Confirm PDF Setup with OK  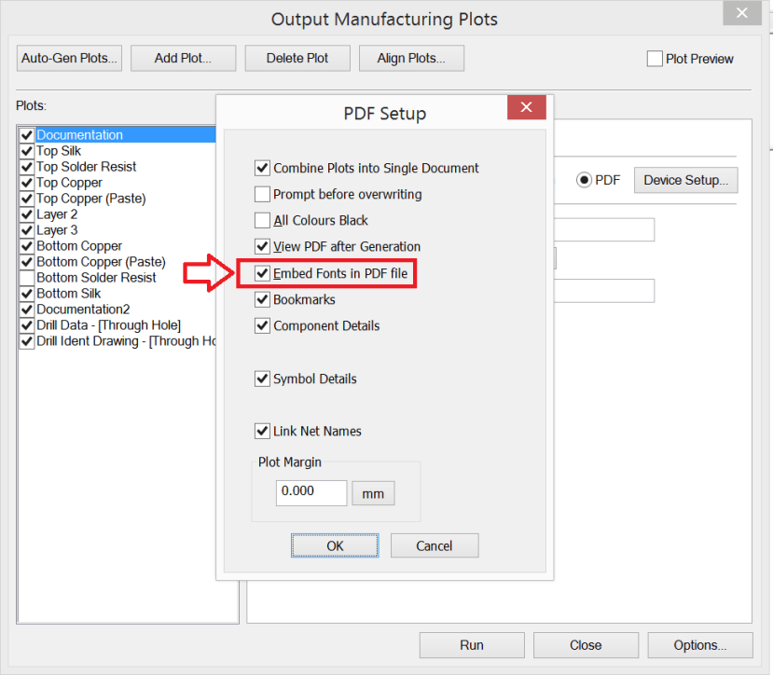pos(335,545)
